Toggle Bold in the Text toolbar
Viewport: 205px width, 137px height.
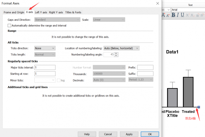pyautogui.click(x=173, y=15)
